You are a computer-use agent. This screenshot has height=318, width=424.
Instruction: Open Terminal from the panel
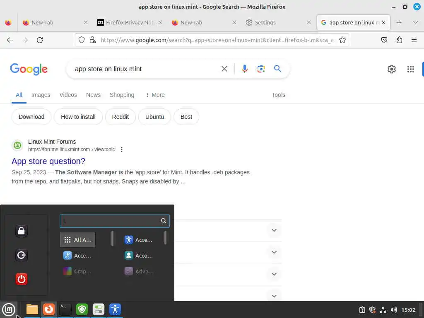pyautogui.click(x=65, y=309)
